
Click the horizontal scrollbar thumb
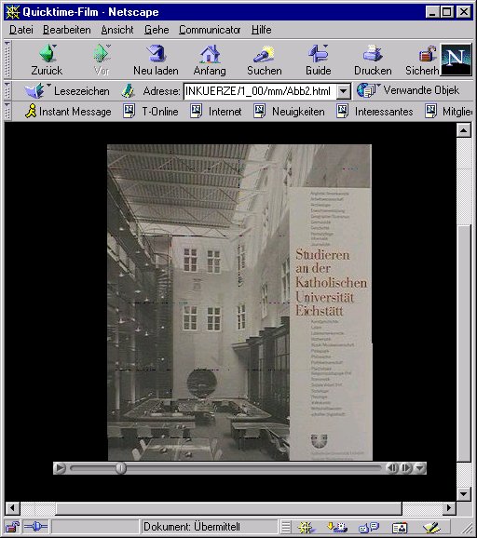tap(228, 508)
